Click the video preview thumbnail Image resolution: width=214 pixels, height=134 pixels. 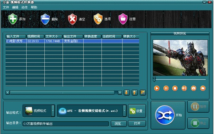click(180, 58)
